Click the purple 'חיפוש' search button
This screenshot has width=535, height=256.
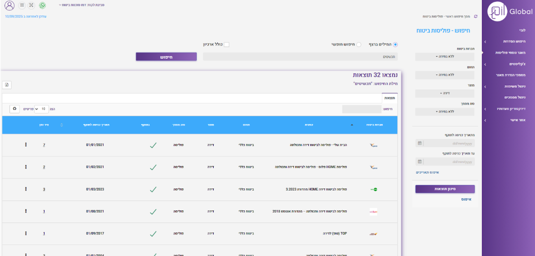(166, 57)
